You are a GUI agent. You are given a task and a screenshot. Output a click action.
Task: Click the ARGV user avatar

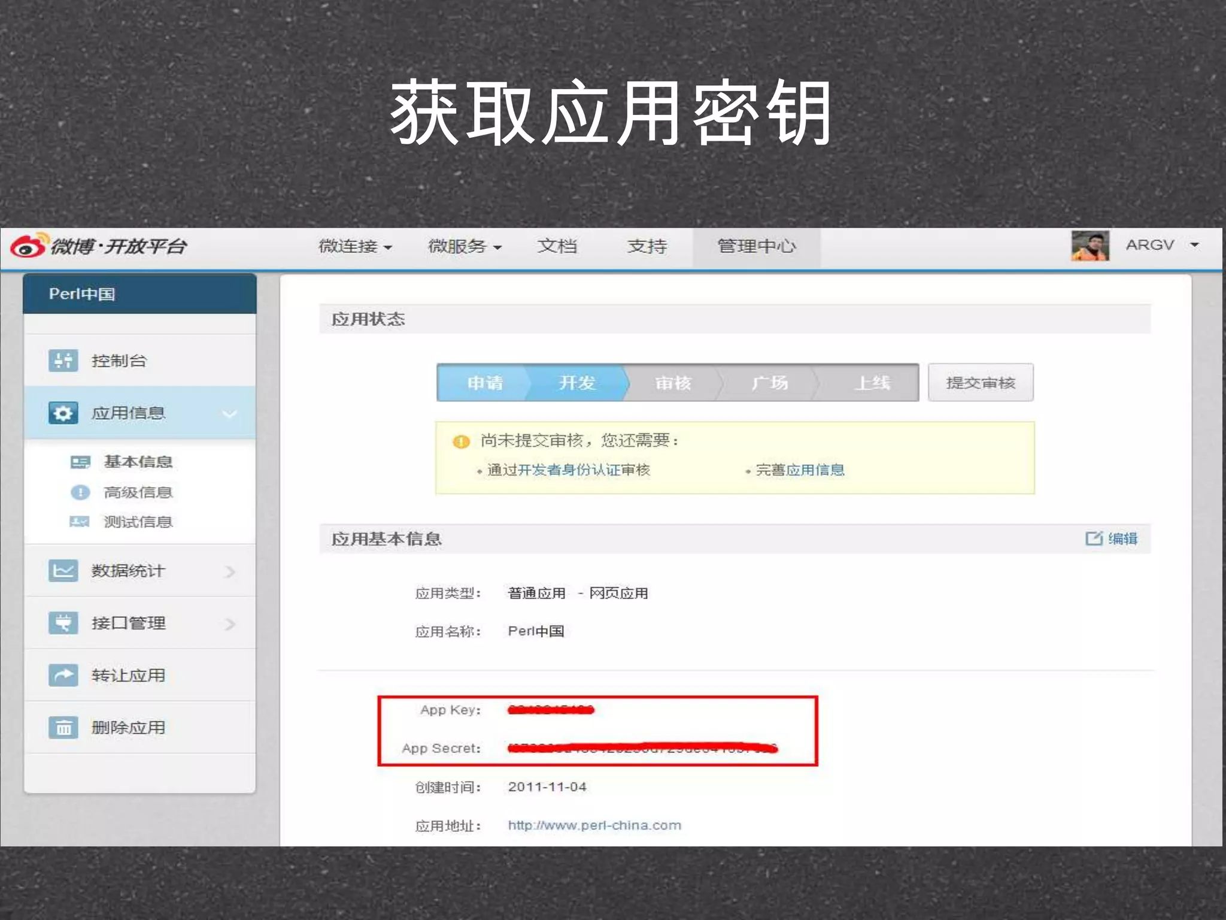coord(1090,246)
